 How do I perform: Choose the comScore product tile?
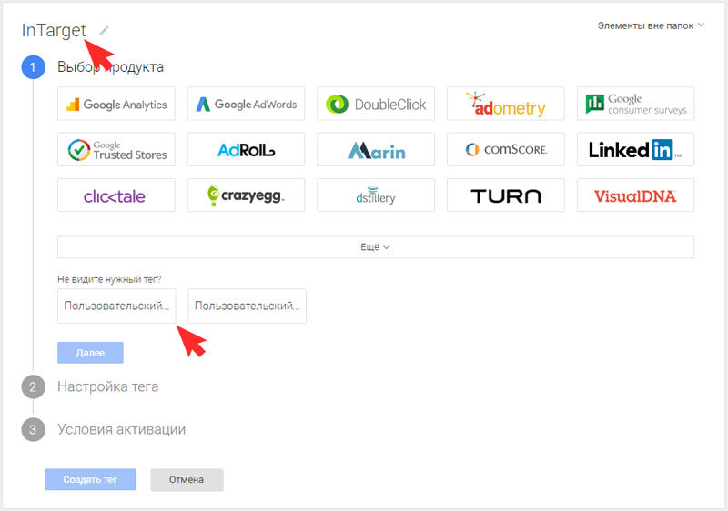[506, 149]
